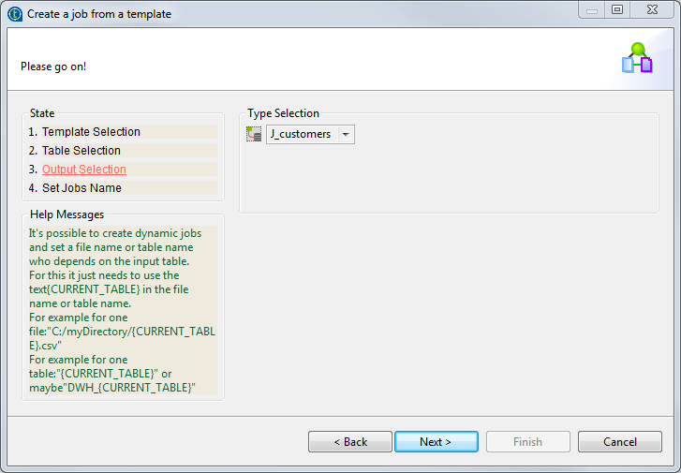Click the Talend logo icon in title bar

(x=15, y=14)
